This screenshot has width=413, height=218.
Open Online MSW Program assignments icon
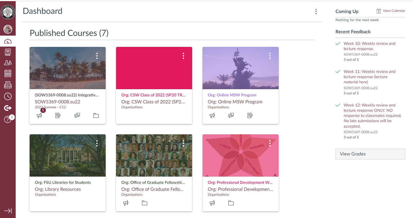(250, 116)
